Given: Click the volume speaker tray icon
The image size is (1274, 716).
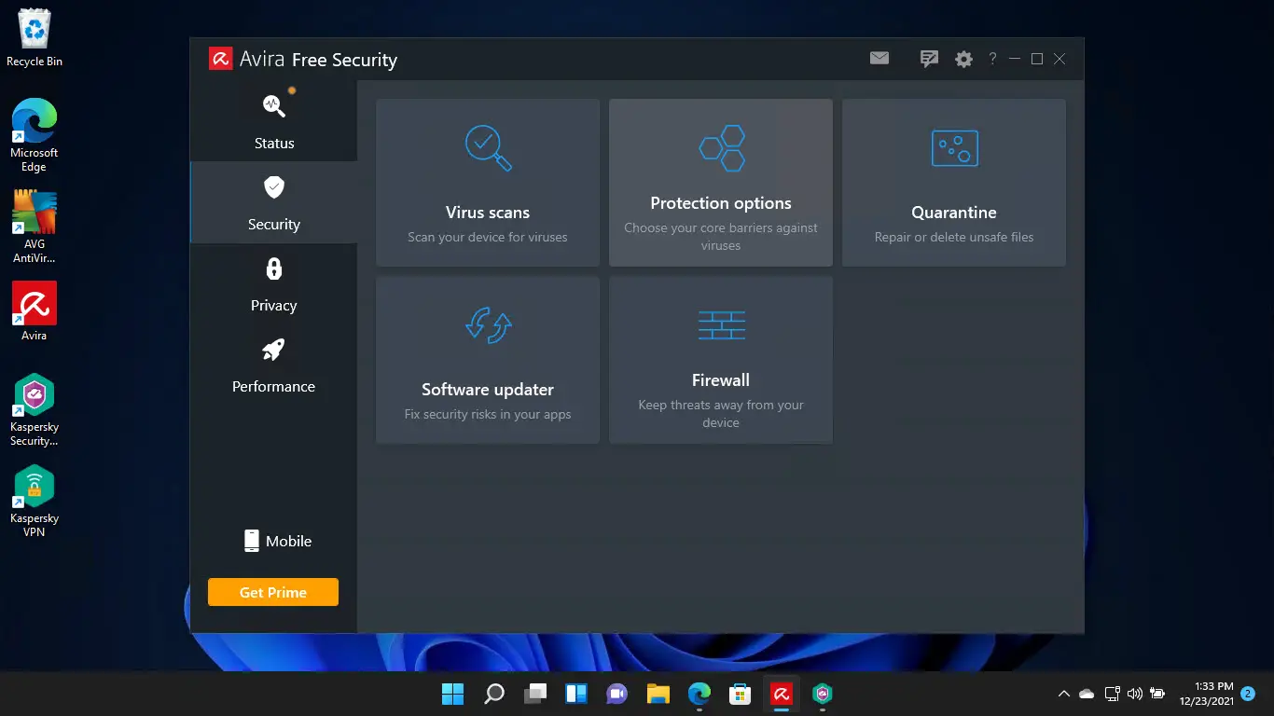Looking at the screenshot, I should 1135,694.
